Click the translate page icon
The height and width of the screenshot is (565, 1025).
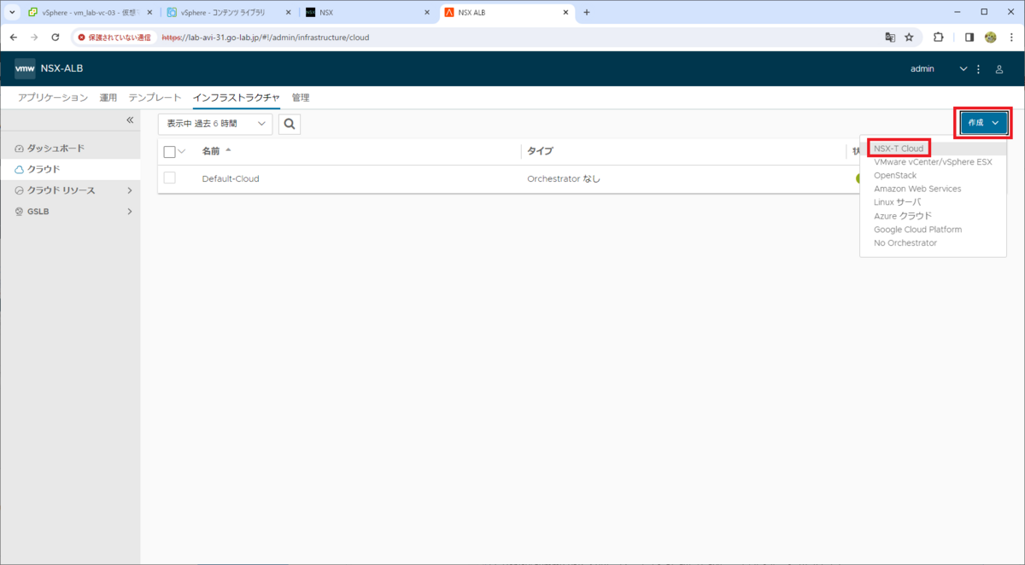coord(890,38)
